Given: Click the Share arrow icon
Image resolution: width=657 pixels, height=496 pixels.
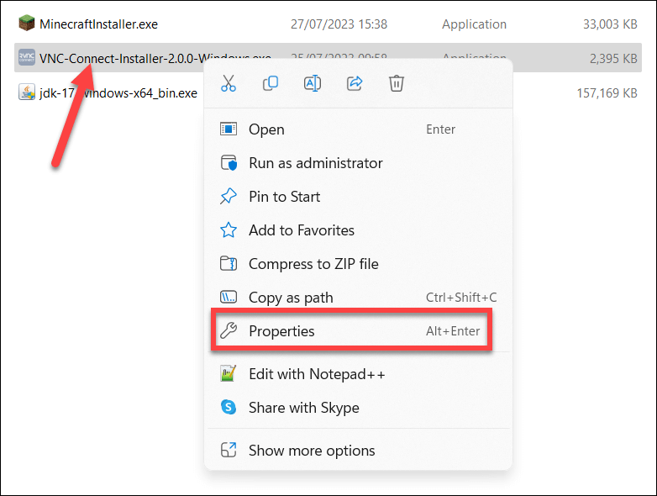Looking at the screenshot, I should 354,83.
